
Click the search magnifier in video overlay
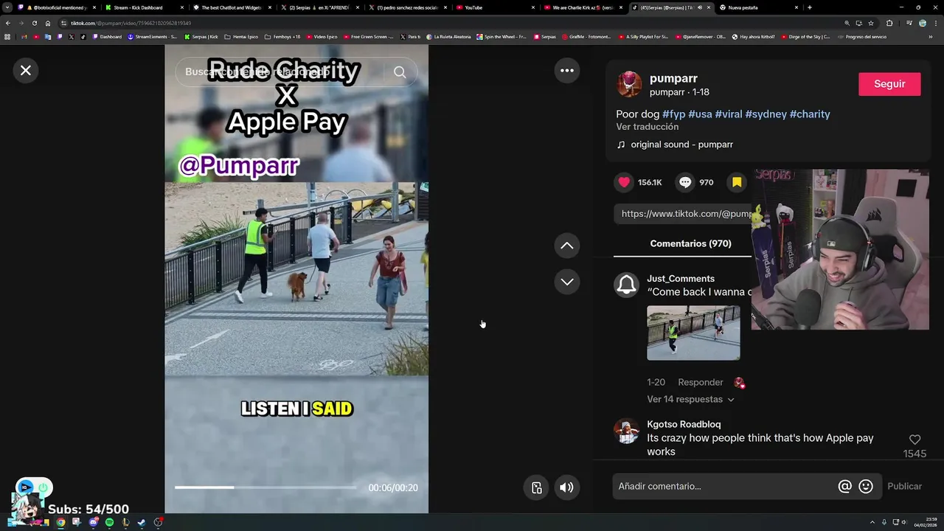tap(400, 72)
